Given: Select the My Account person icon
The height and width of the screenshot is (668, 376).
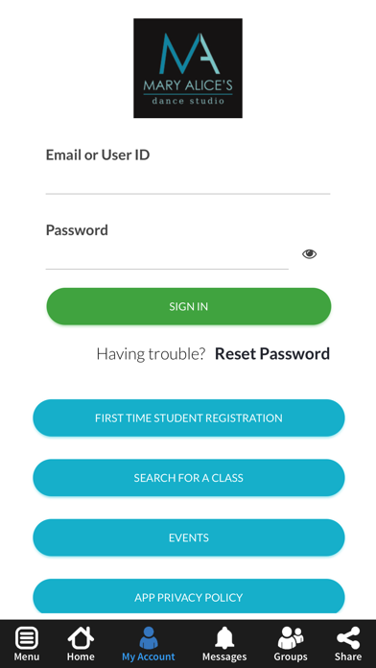Looking at the screenshot, I should [148, 638].
